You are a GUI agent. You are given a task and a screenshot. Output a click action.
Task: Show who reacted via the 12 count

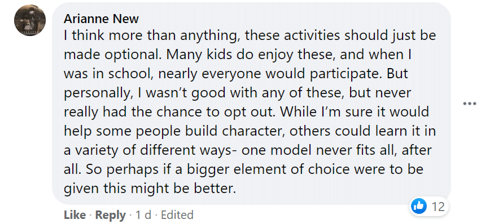[438, 206]
